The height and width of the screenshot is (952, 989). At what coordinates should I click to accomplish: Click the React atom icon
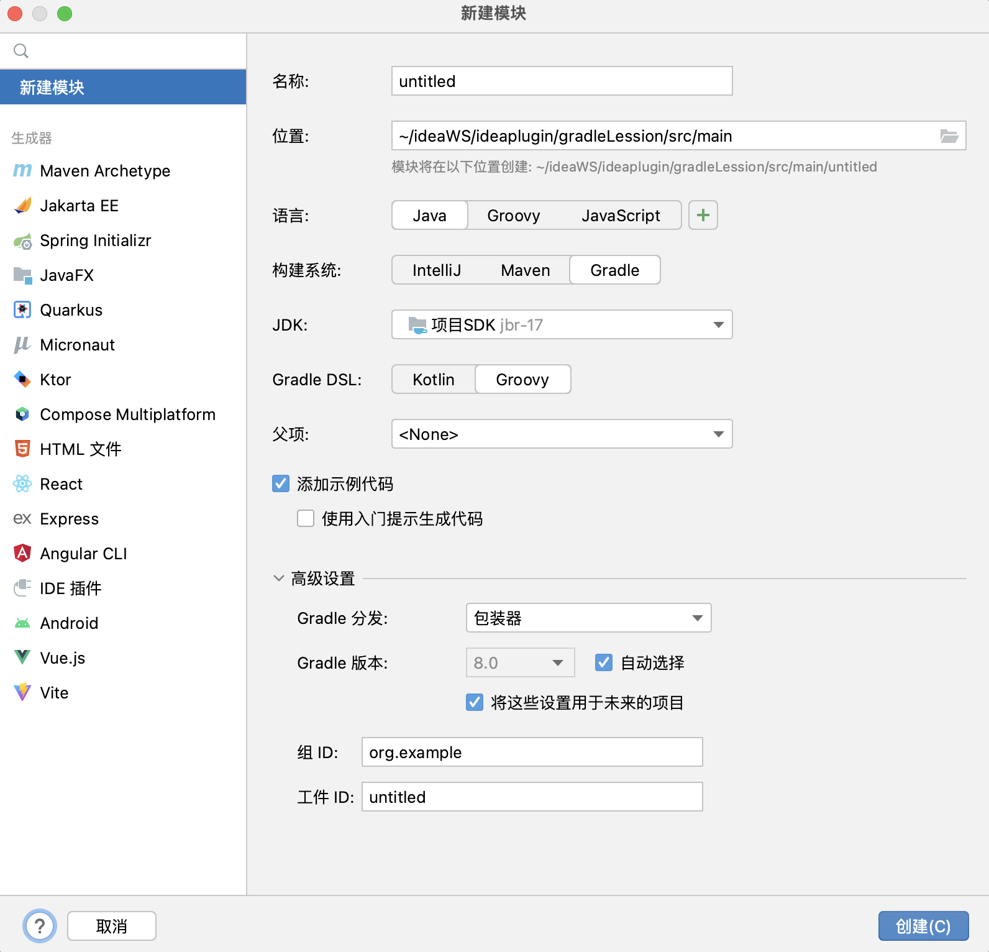pyautogui.click(x=22, y=483)
